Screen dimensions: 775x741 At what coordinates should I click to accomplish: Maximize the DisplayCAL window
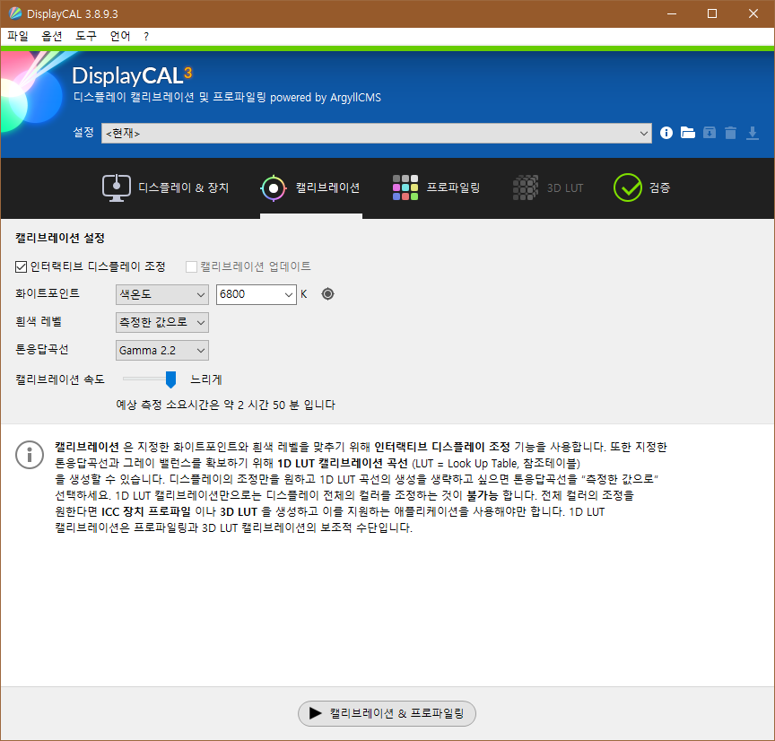click(712, 13)
